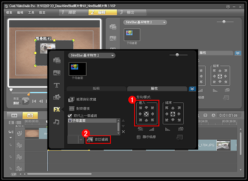Select 進入 static center button in enlarged panel
Image resolution: width=248 pixels, height=181 pixels.
[146, 114]
